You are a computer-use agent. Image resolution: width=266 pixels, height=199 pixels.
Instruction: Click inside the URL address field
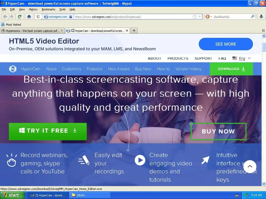pyautogui.click(x=133, y=17)
